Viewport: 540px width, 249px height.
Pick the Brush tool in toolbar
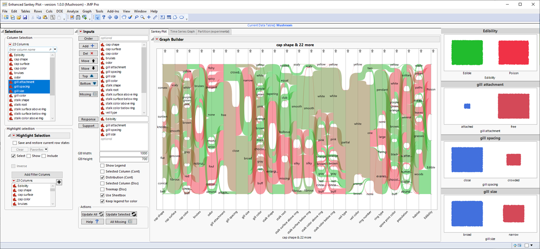(130, 17)
